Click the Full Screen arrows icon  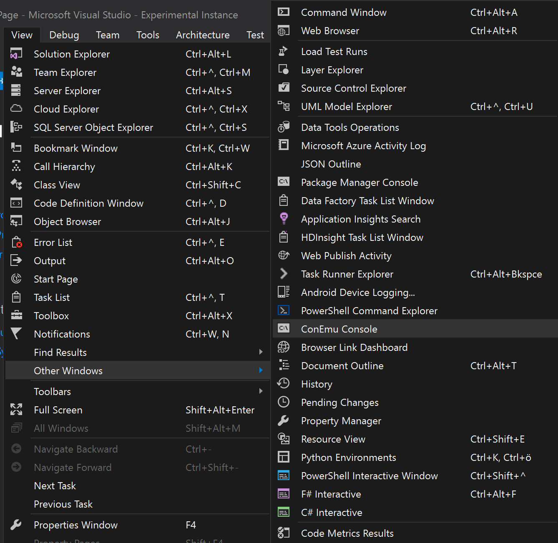[x=16, y=410]
